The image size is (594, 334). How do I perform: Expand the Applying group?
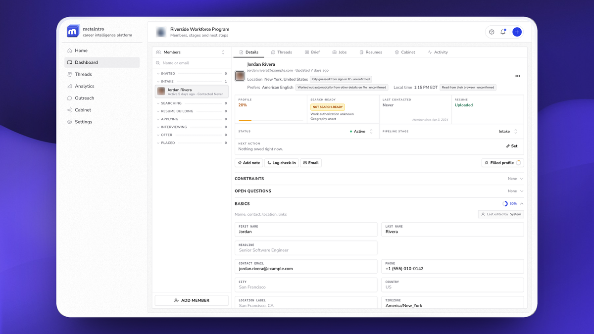pyautogui.click(x=191, y=119)
